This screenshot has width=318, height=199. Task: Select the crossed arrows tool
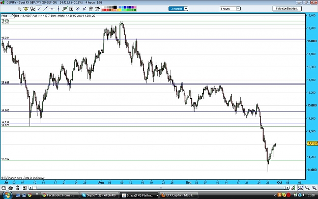click(84, 9)
